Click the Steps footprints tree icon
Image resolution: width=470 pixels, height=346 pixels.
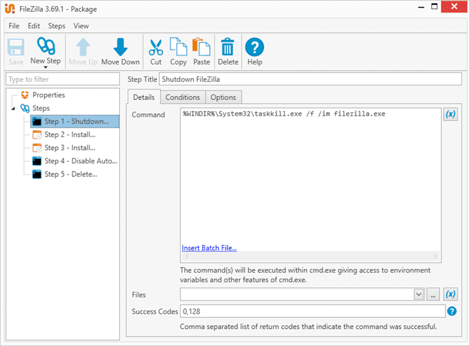25,108
